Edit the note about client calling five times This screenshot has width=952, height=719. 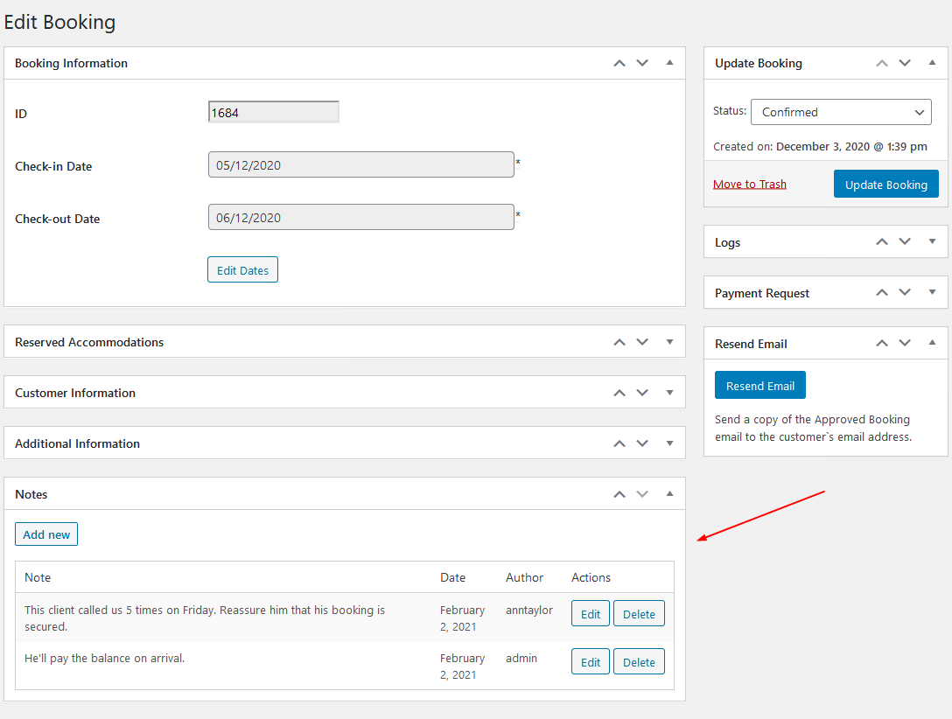click(590, 613)
